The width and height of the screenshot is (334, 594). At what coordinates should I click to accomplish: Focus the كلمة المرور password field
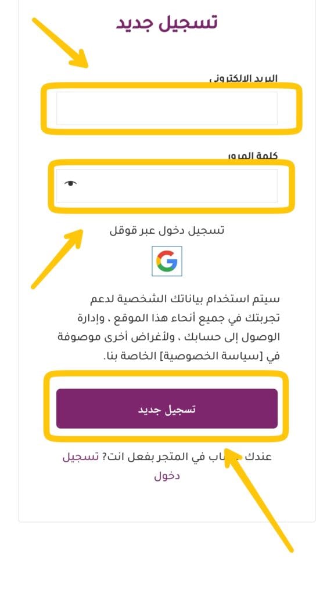pyautogui.click(x=167, y=186)
